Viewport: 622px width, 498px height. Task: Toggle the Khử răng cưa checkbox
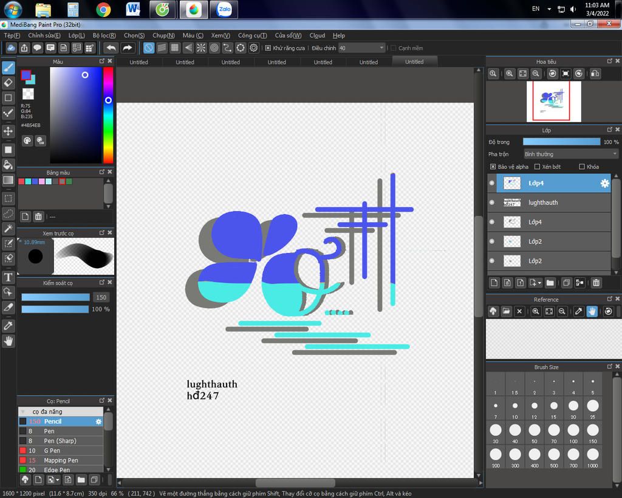268,48
